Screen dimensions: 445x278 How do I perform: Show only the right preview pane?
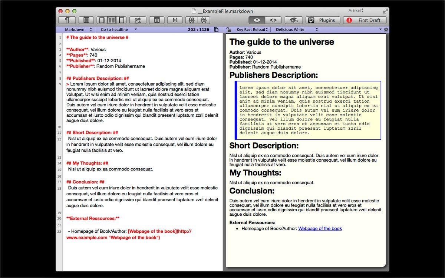point(121,20)
